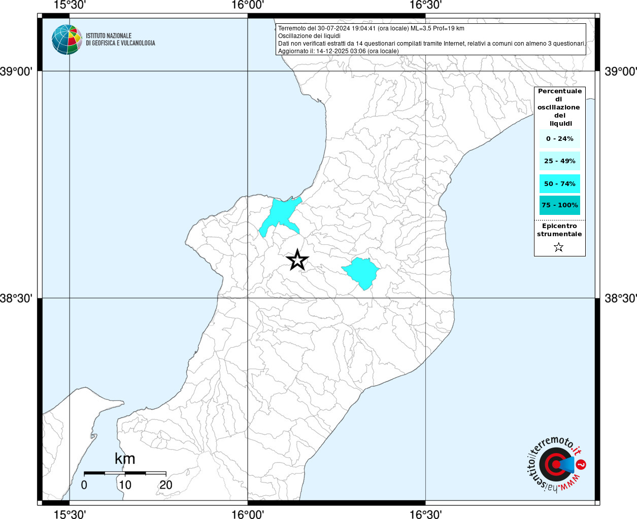The height and width of the screenshot is (519, 637).
Task: Click the Epicentro strumentale legend label
Action: click(x=559, y=230)
